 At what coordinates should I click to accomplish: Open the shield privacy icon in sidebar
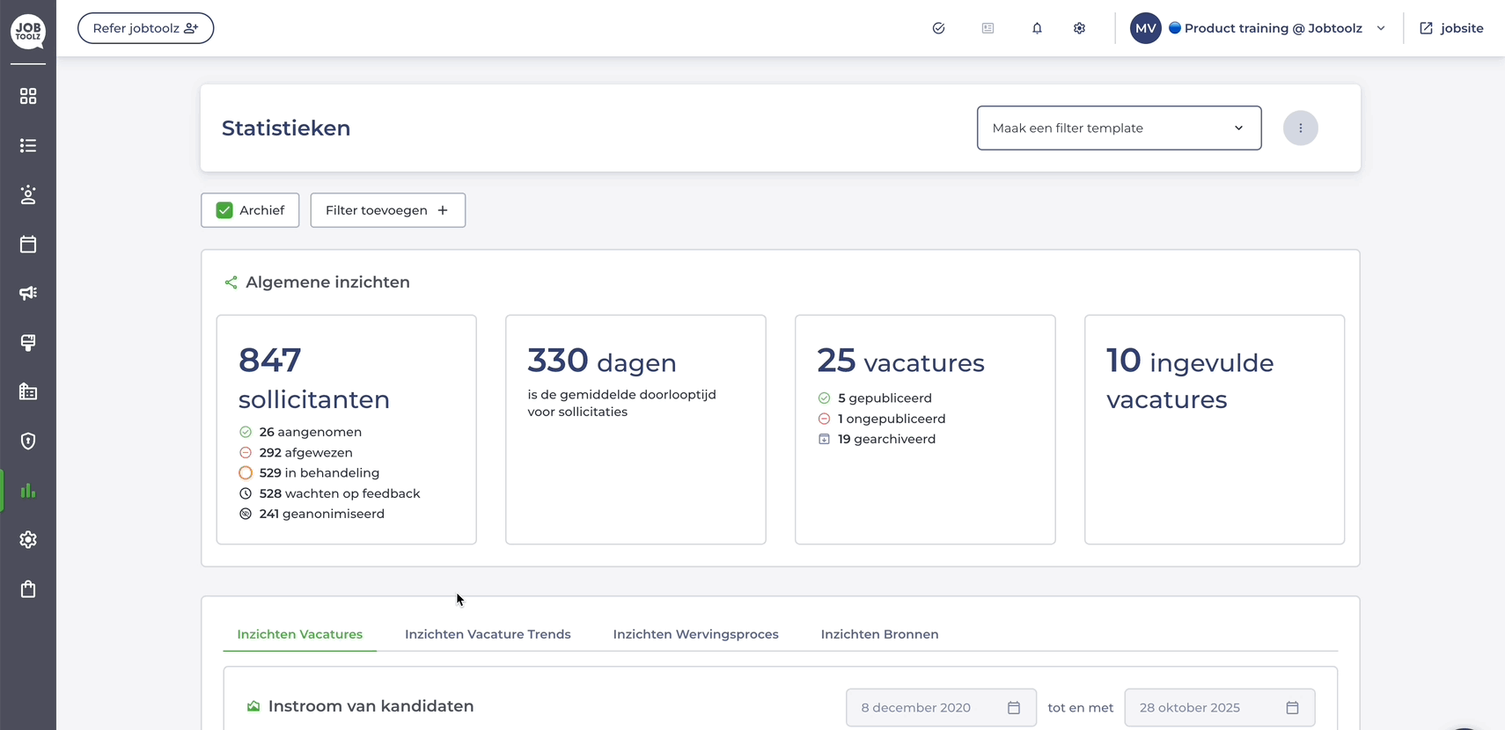point(28,441)
